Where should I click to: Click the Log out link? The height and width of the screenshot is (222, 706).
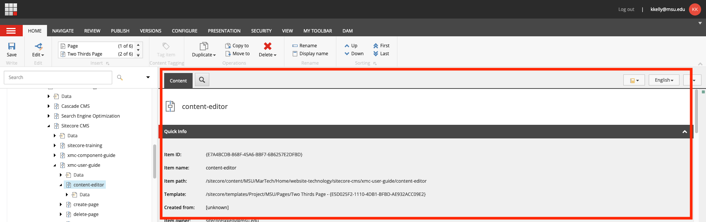pos(626,9)
